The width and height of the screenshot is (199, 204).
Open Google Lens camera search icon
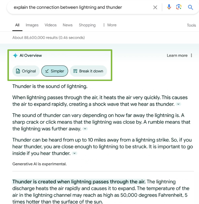click(x=179, y=7)
